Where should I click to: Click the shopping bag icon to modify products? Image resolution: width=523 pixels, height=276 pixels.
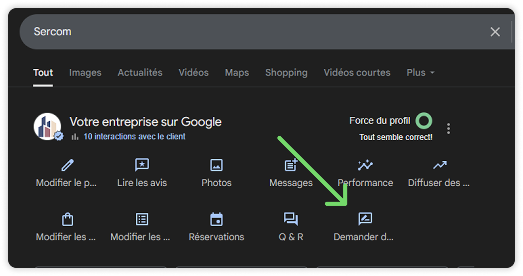point(68,219)
